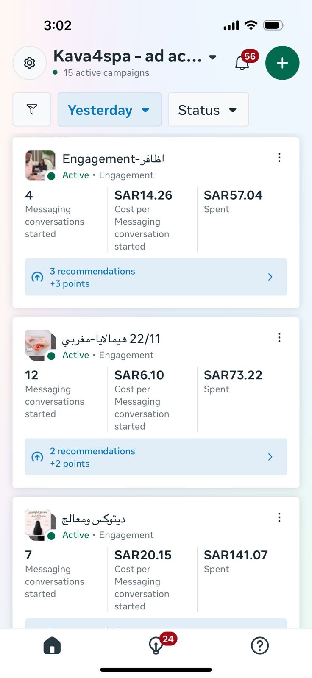312x678 pixels.
Task: Open the insights lightbulb tab
Action: click(156, 646)
